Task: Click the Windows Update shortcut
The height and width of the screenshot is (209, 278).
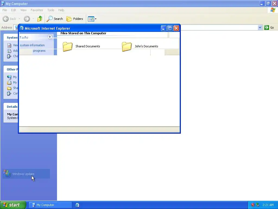Action: (26, 174)
